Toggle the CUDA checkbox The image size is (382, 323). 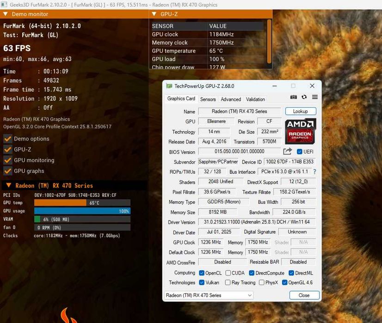click(x=228, y=273)
